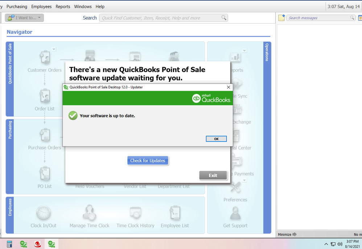The width and height of the screenshot is (362, 249).
Task: Open the PO List icon
Action: pos(45,173)
